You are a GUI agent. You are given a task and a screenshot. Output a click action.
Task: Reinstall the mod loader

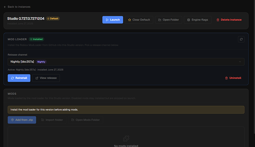[19, 78]
